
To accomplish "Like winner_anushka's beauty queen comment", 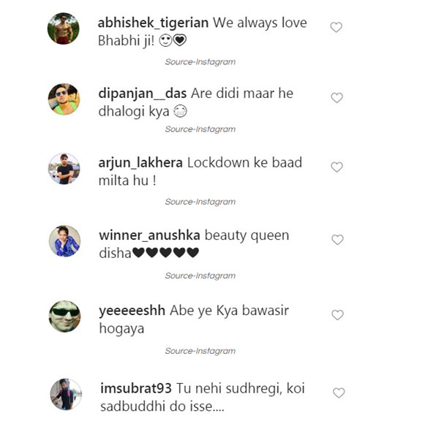I will click(337, 240).
